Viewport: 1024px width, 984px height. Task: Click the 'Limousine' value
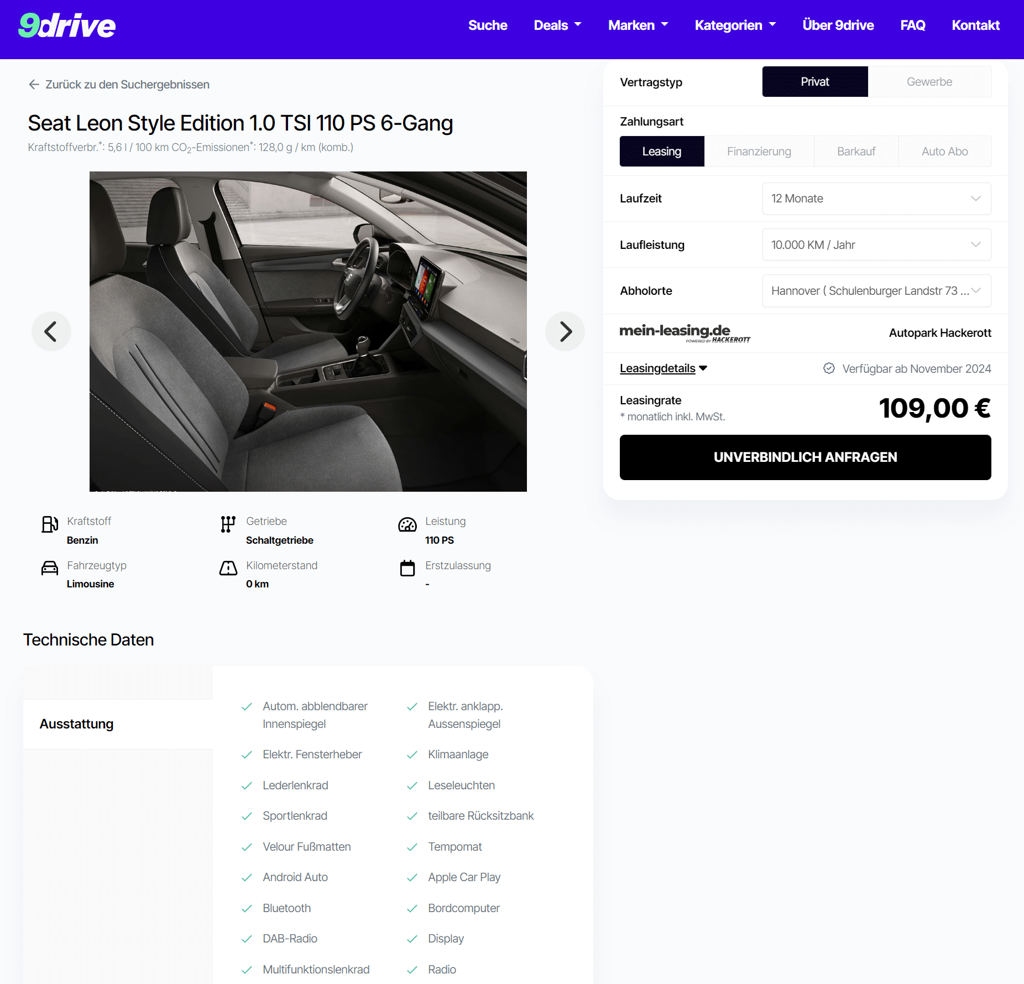[x=91, y=584]
